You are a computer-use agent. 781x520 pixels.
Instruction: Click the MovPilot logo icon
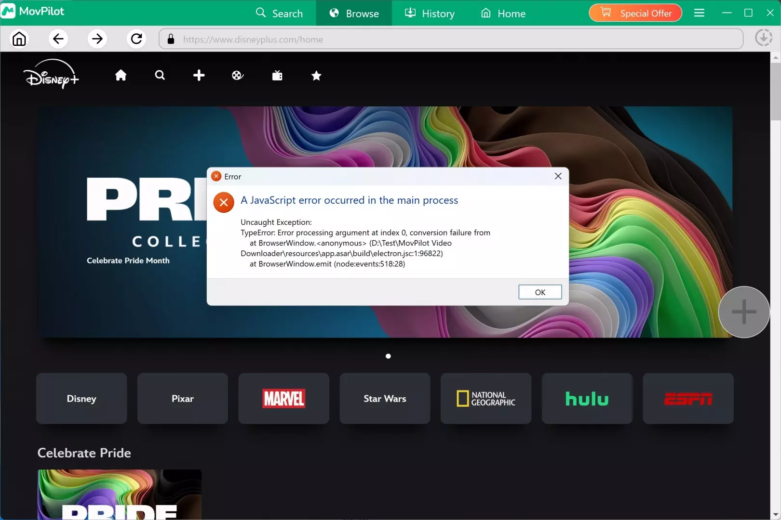pos(8,11)
